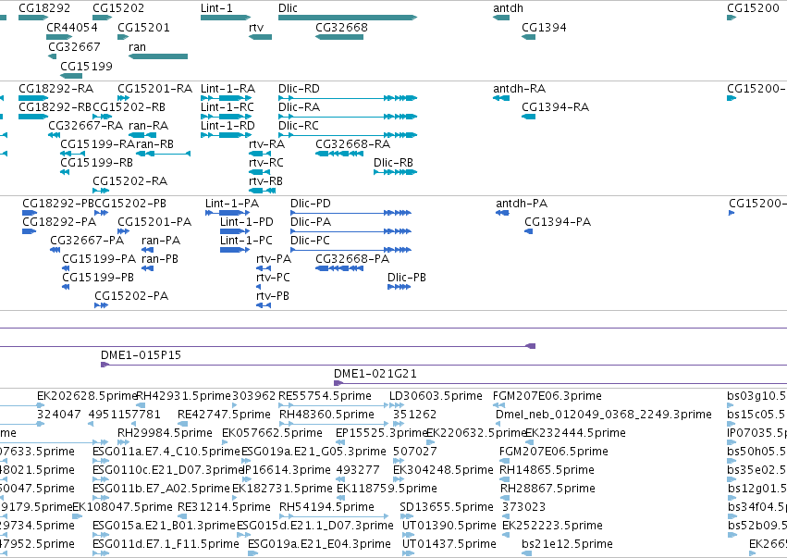787x558 pixels.
Task: Click transcript CG15202-RA
Action: (x=101, y=191)
